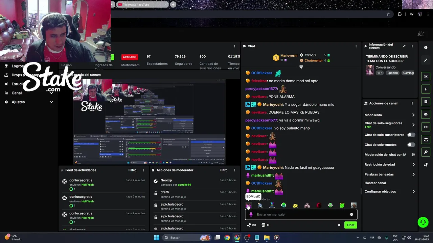Bookmark this page with the star icon
This screenshot has width=433, height=243.
tap(388, 14)
